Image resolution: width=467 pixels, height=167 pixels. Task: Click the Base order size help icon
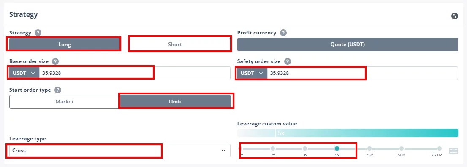pos(55,61)
